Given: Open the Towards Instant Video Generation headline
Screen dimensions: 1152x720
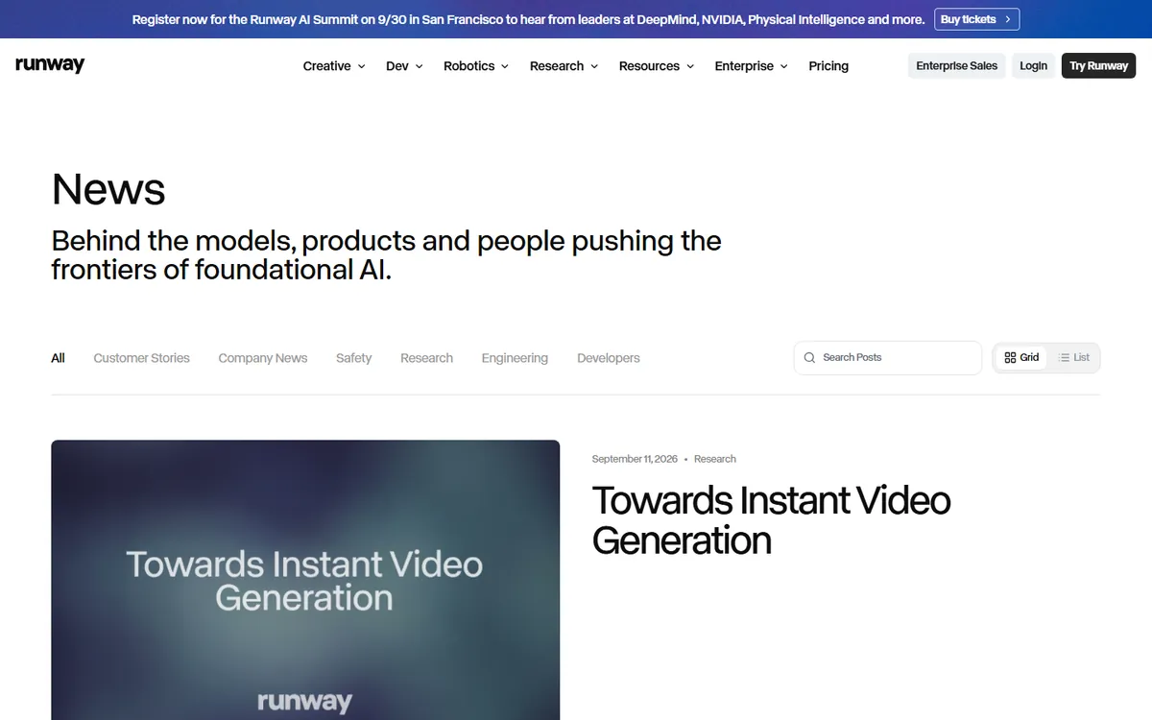Looking at the screenshot, I should click(x=772, y=520).
